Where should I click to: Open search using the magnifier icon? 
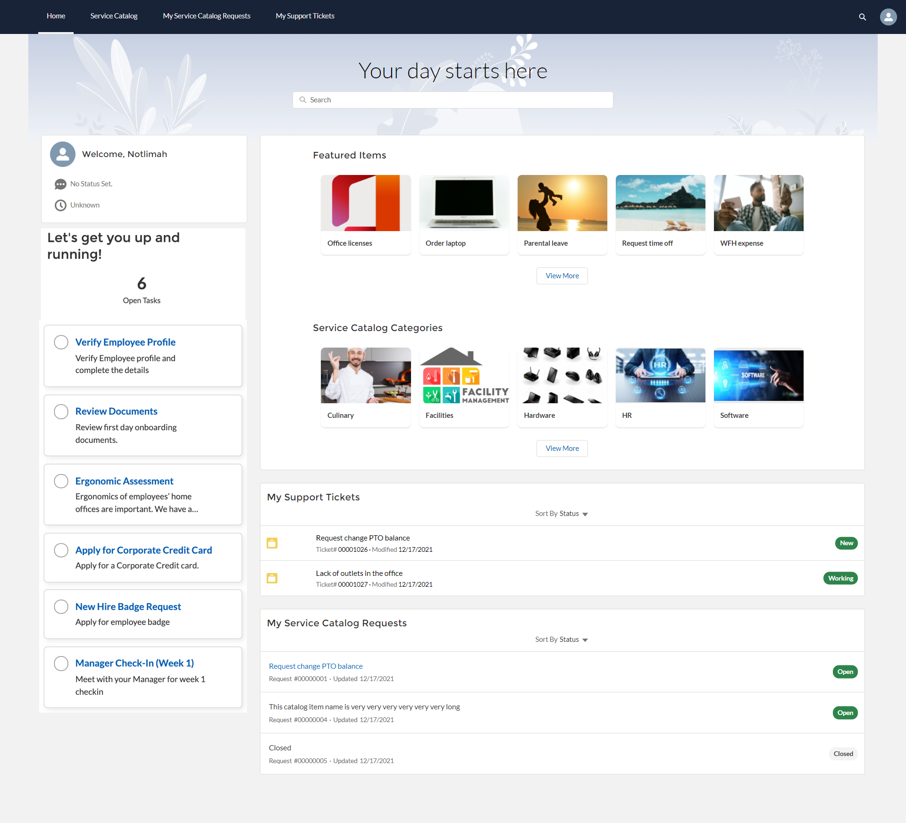click(862, 17)
